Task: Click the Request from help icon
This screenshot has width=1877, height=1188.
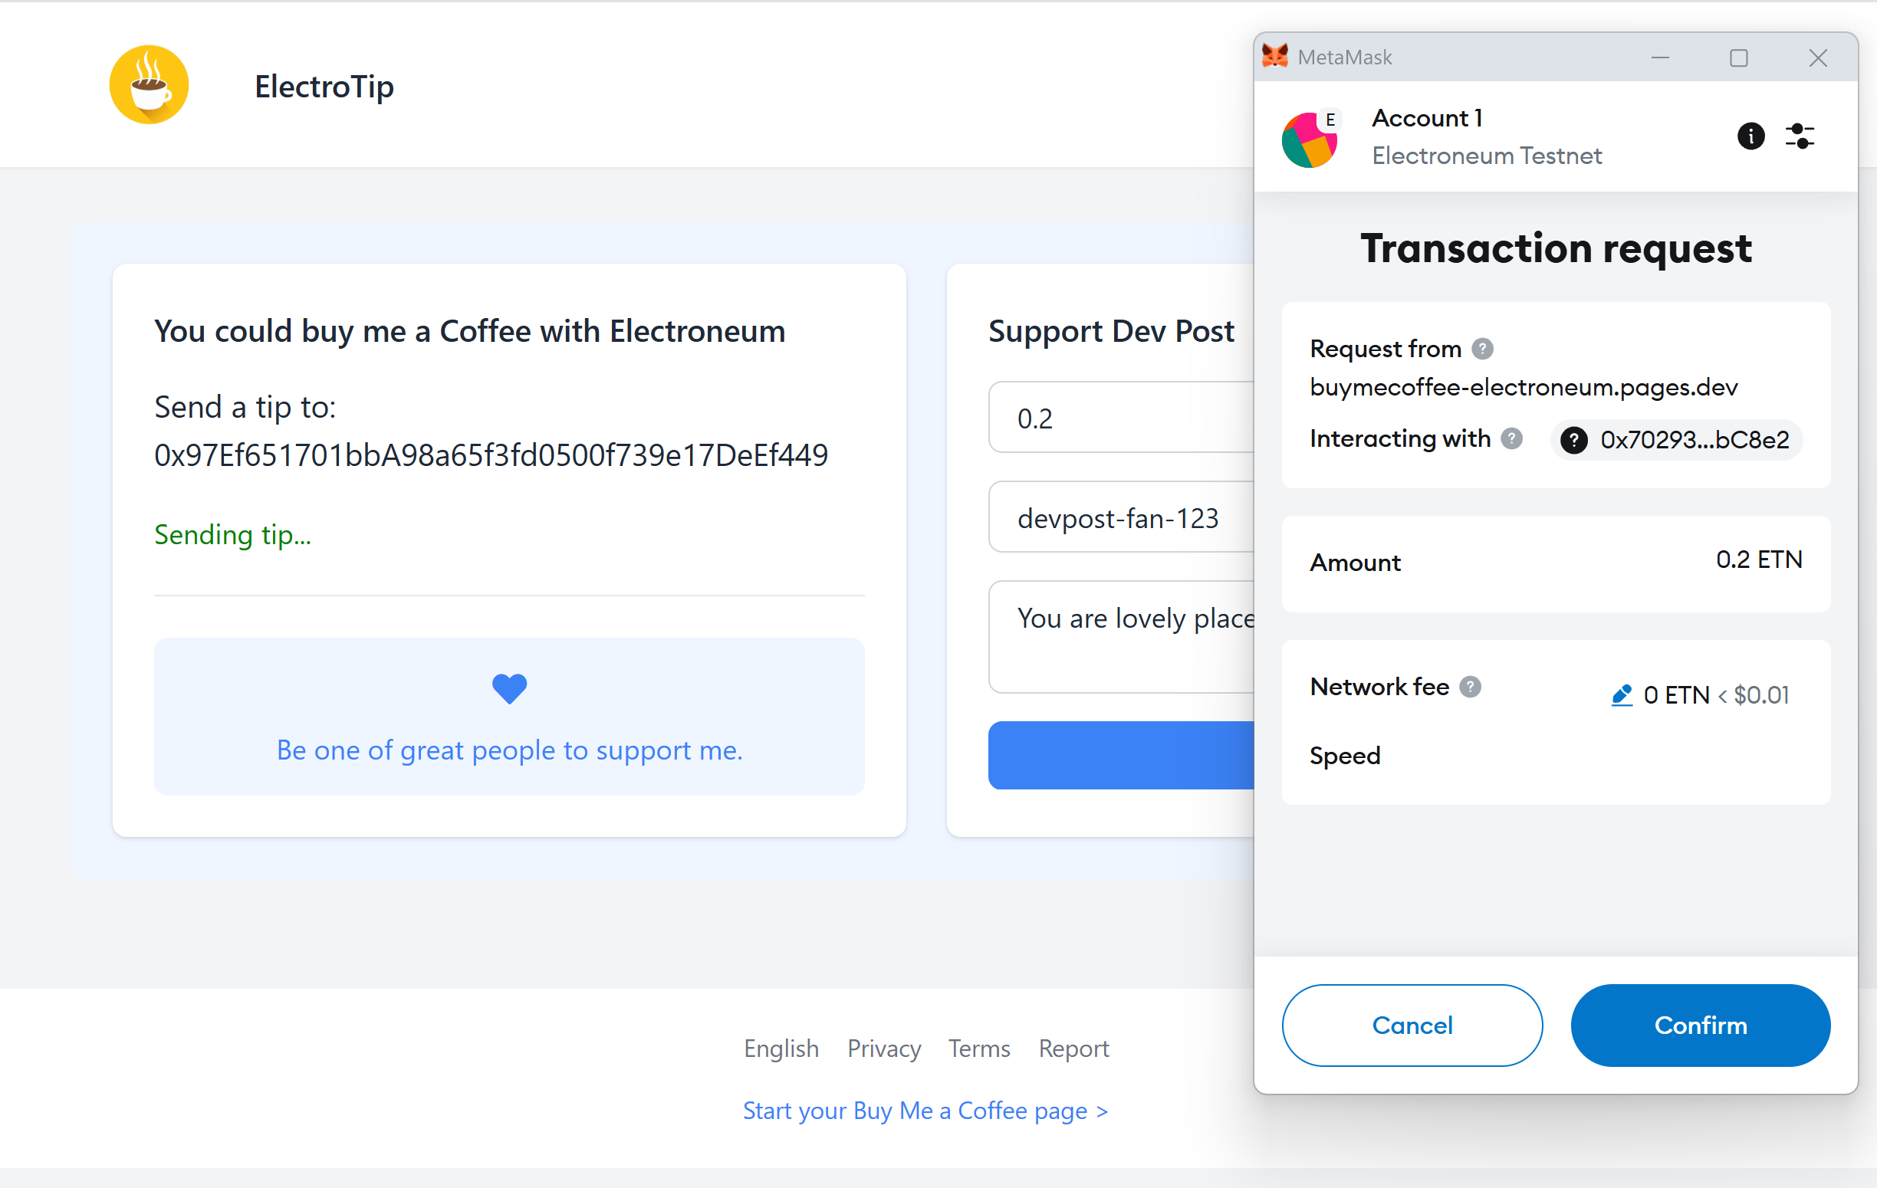Action: 1483,349
